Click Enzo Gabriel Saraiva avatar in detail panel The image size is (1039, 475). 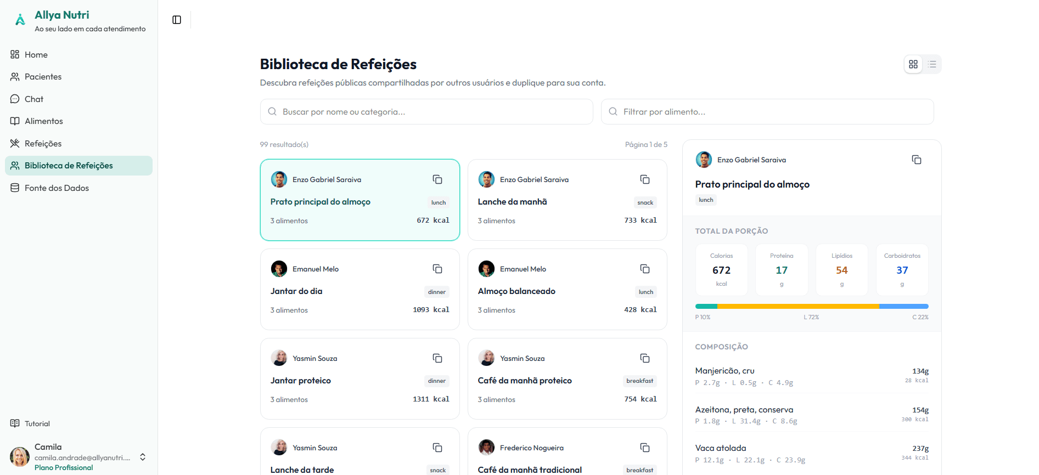tap(704, 160)
